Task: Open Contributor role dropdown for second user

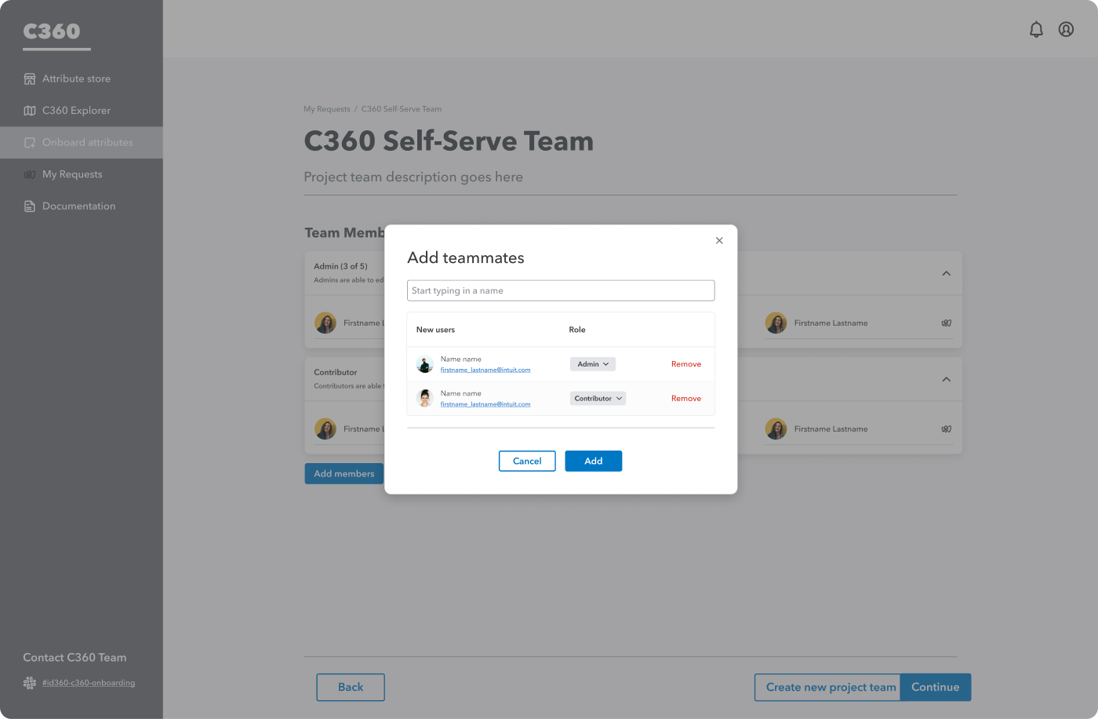Action: (x=598, y=399)
